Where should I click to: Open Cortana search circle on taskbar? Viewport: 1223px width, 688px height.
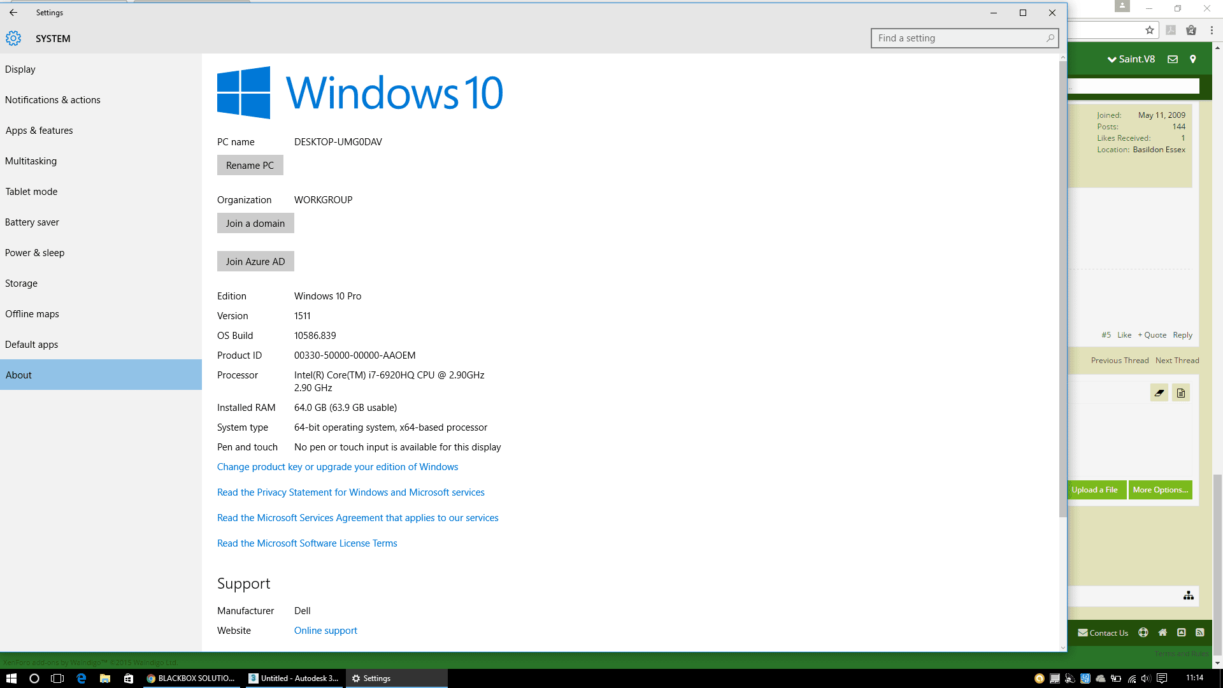34,678
